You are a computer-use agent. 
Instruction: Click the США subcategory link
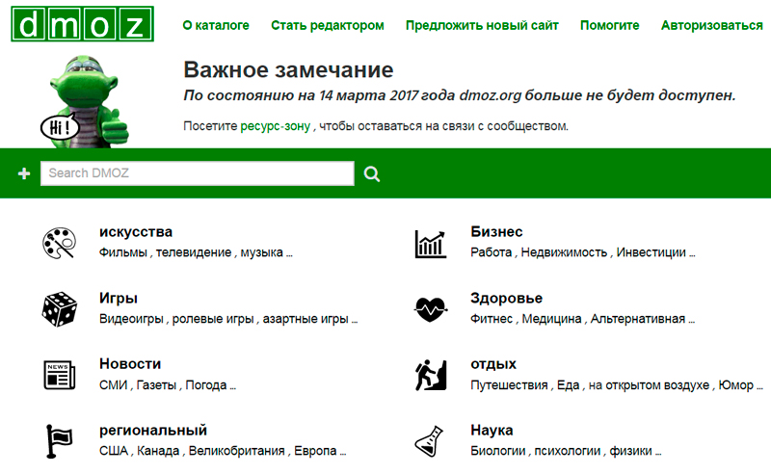pos(114,451)
